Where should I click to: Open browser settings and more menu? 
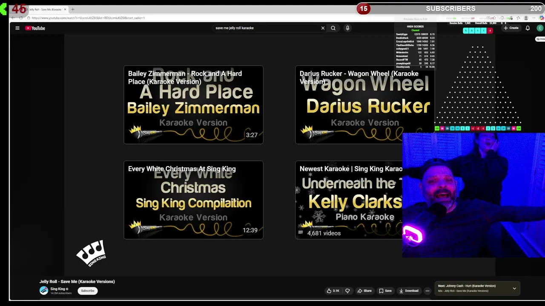pyautogui.click(x=533, y=18)
